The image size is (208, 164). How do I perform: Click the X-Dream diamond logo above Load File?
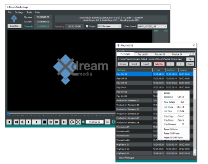click(14, 18)
